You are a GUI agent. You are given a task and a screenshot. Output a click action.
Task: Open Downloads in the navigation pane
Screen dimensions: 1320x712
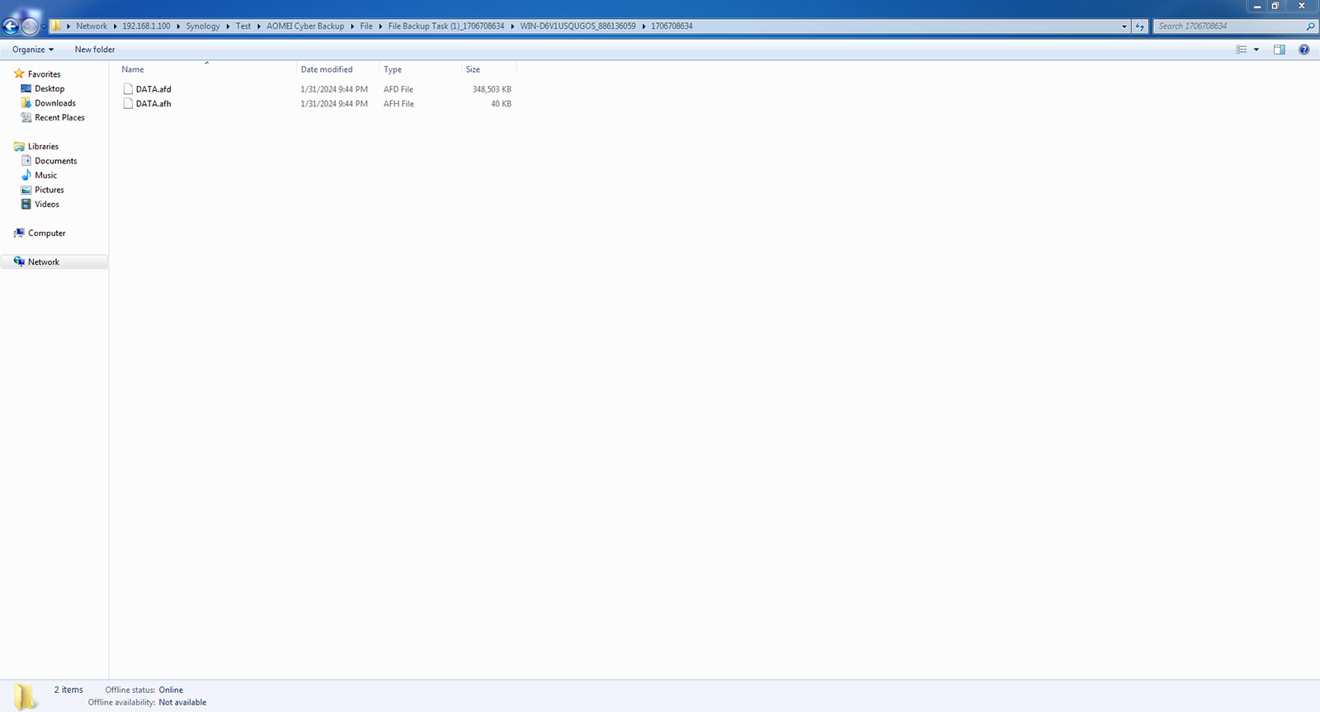(55, 103)
